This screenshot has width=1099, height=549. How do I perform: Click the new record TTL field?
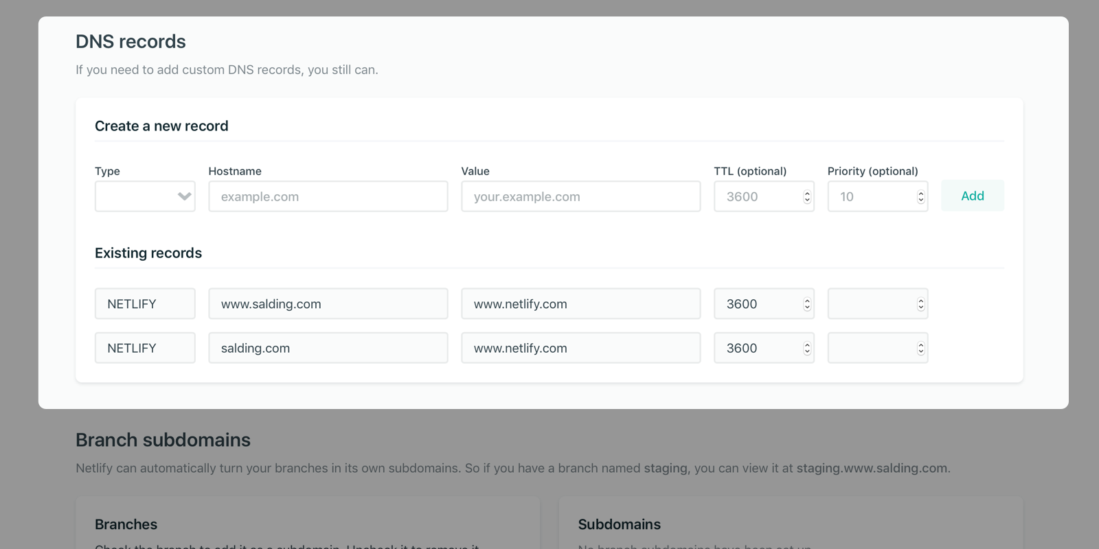756,196
